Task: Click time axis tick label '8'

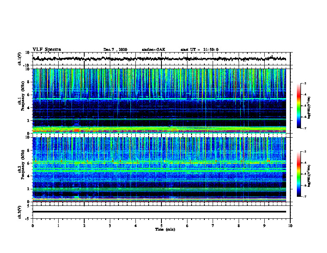Action: (239, 226)
